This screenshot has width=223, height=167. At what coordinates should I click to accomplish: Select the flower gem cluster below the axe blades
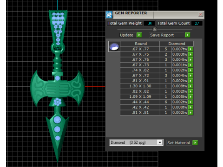coord(58,102)
